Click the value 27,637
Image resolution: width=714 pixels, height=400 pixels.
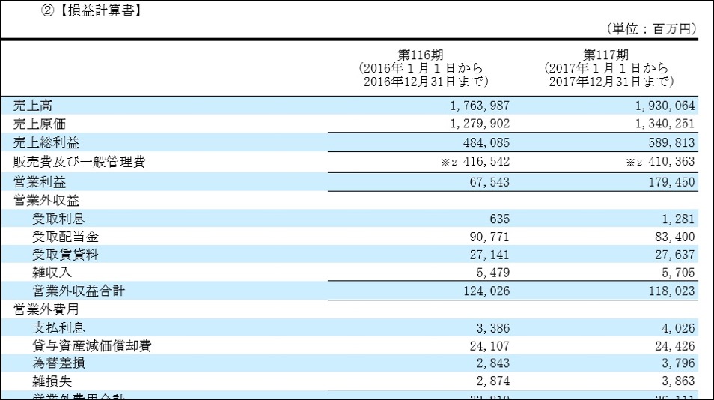pyautogui.click(x=675, y=255)
